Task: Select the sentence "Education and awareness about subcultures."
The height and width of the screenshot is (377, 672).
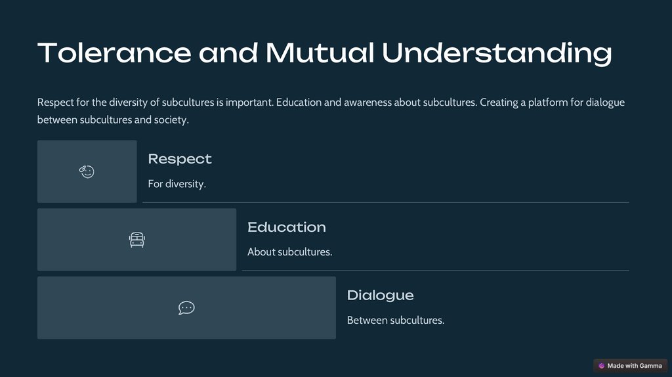Action: [x=376, y=103]
